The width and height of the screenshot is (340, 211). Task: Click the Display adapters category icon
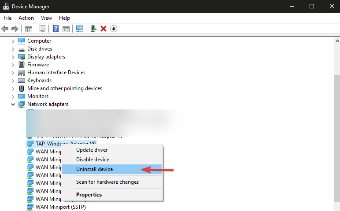(x=22, y=57)
